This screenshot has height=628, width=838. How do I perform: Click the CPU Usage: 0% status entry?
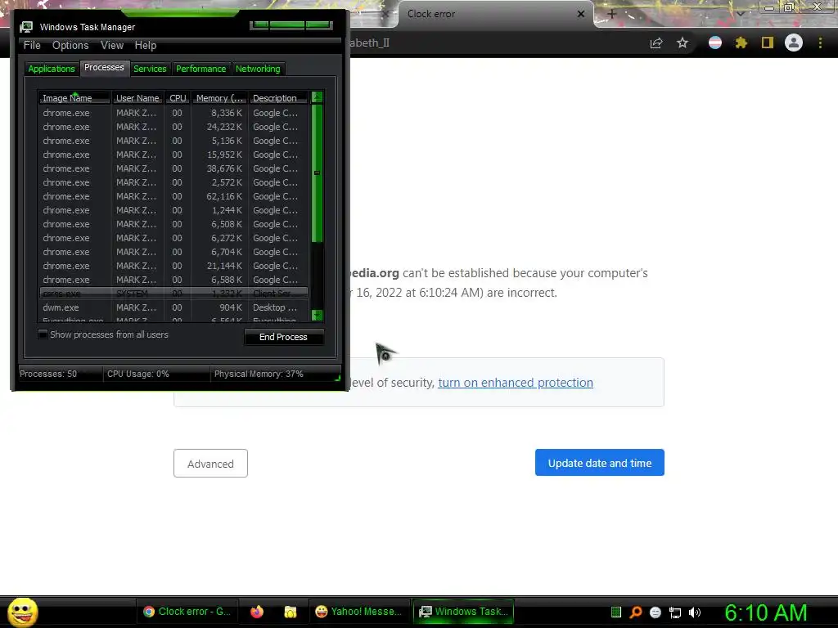(x=137, y=374)
